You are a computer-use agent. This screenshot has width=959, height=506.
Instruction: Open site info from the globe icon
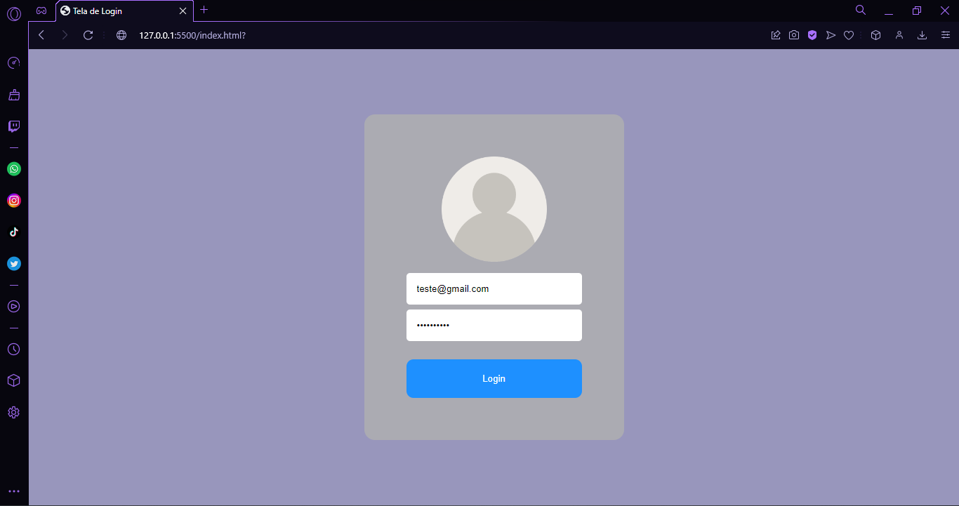coord(121,34)
